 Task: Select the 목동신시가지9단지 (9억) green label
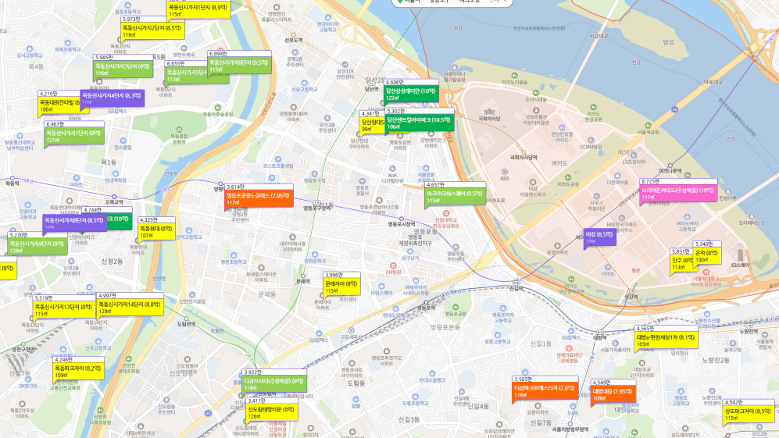pos(38,246)
